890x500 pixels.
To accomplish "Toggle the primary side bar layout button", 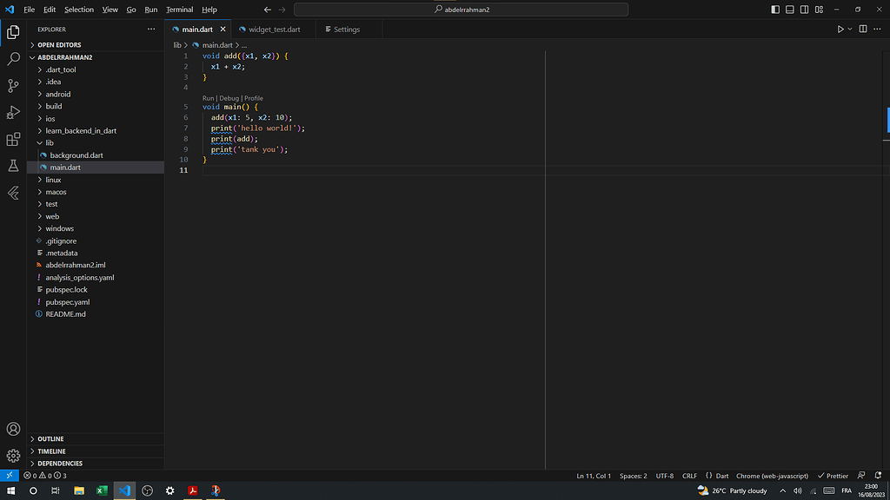I will point(775,10).
